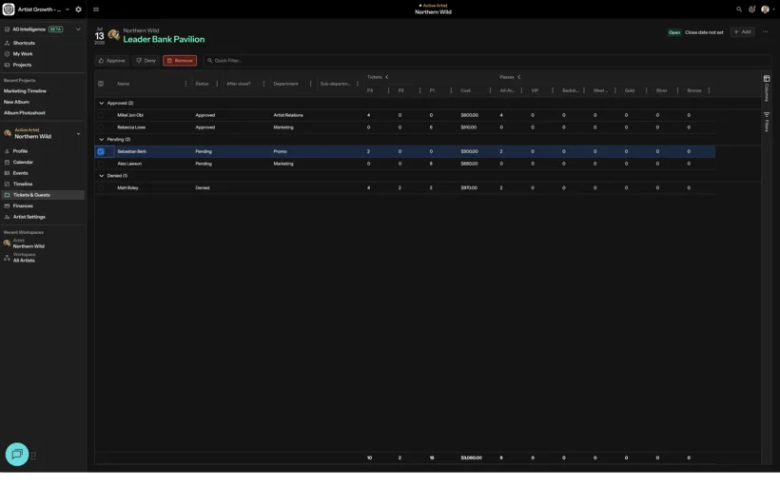Collapse the Pending (2) group
Screen dimensions: 780x488
[102, 139]
